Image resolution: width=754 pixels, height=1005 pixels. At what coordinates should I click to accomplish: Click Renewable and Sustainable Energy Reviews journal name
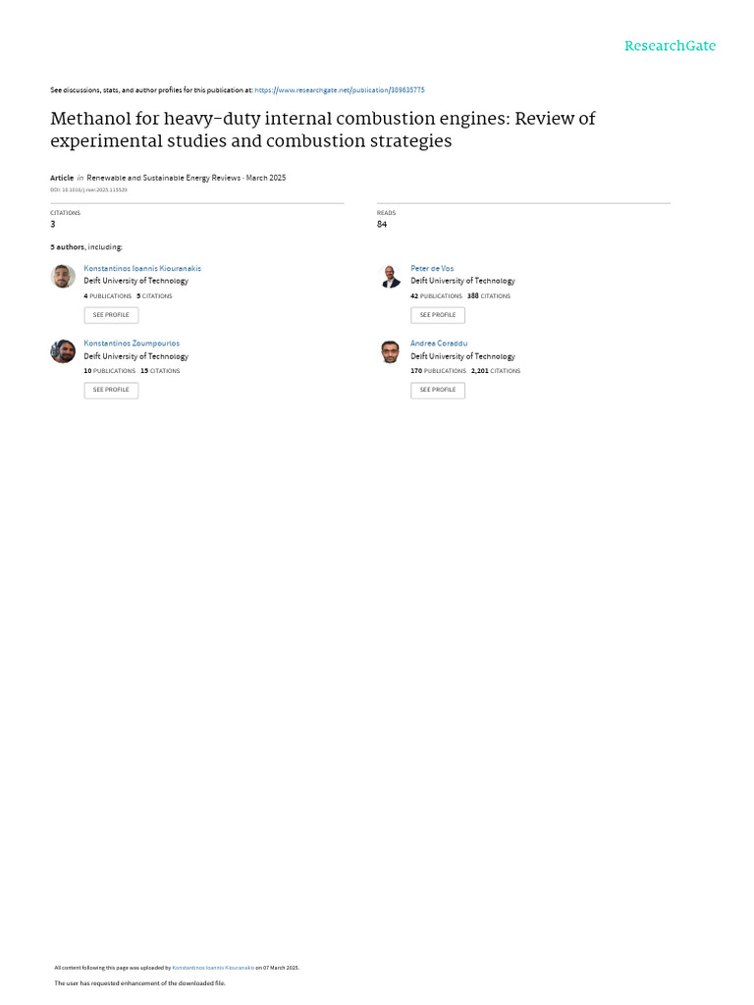[164, 178]
